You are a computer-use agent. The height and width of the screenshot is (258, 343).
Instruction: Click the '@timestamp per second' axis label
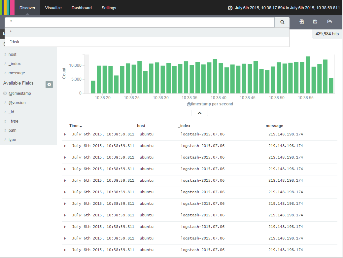tap(210, 104)
